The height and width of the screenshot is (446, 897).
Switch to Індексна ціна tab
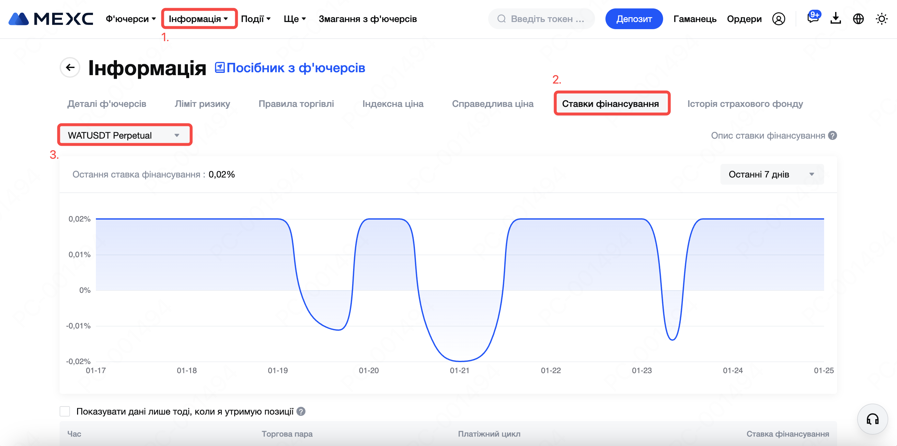coord(393,104)
